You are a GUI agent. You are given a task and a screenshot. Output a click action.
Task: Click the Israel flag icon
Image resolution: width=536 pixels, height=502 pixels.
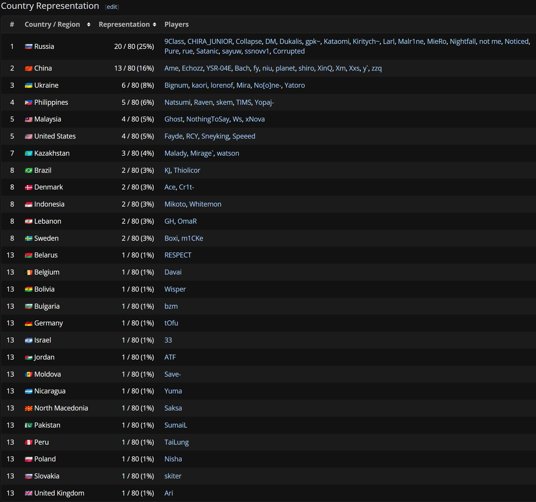29,340
